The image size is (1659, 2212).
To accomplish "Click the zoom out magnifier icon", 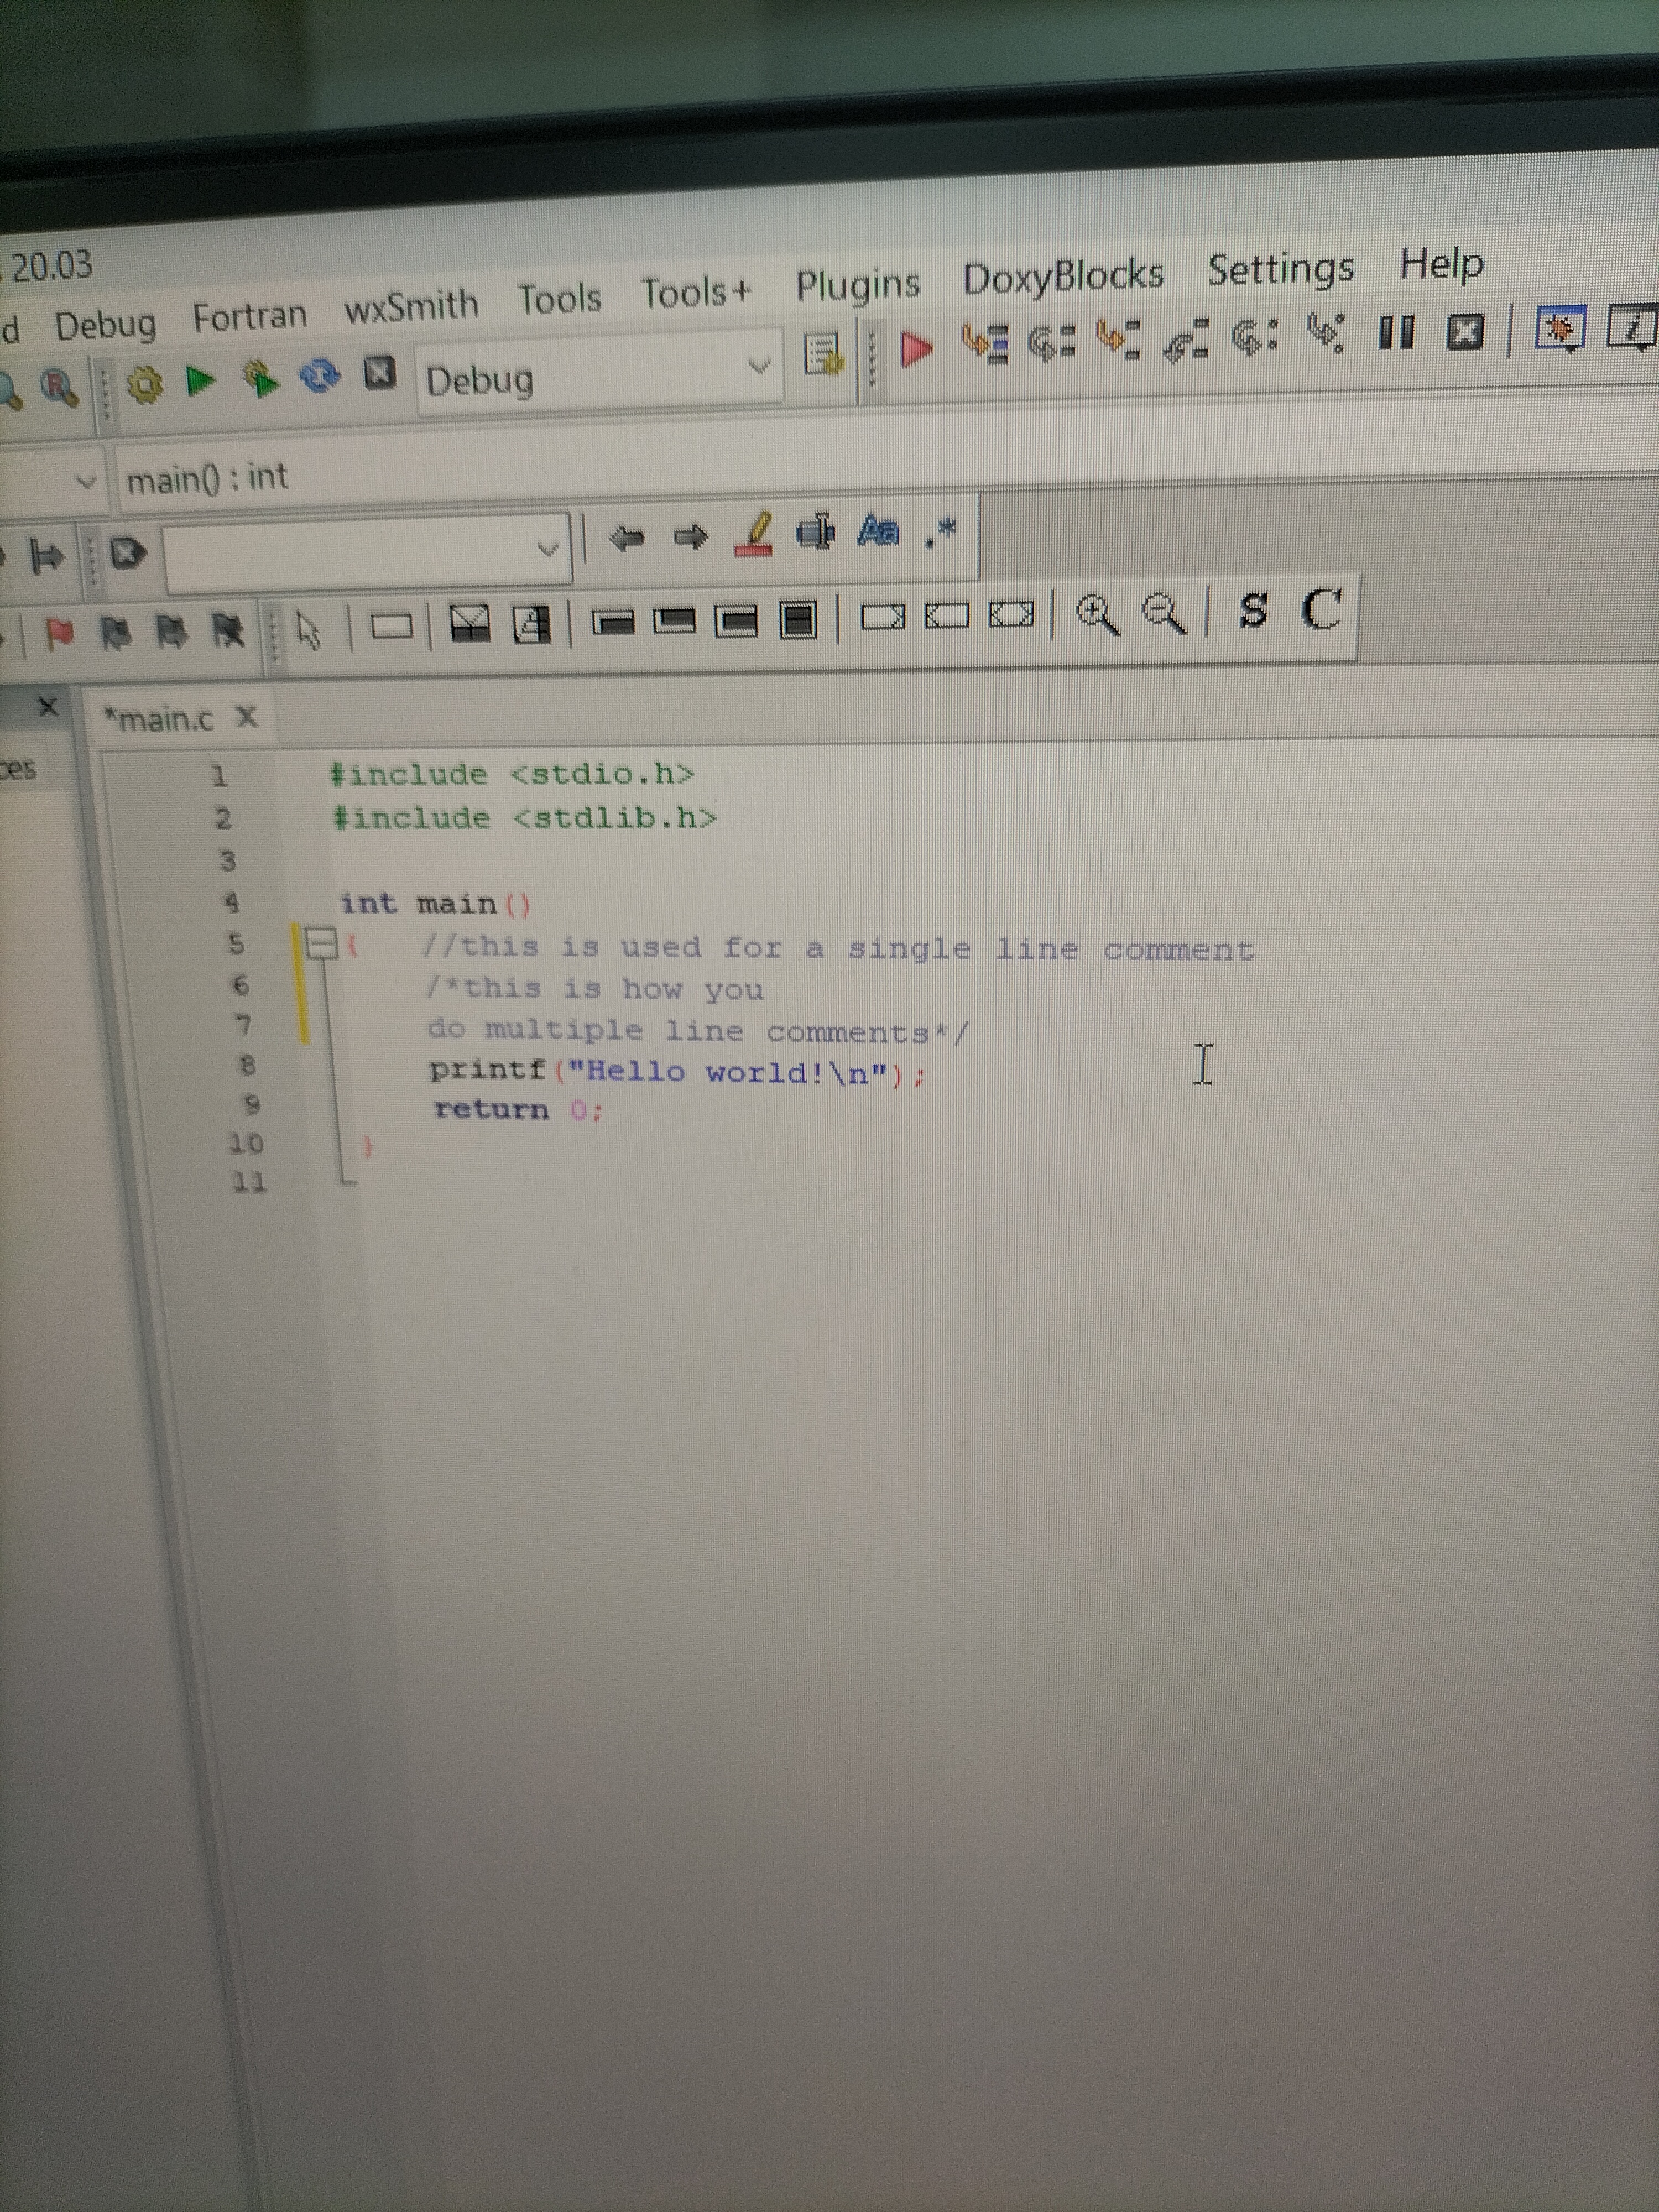I will 1164,613.
